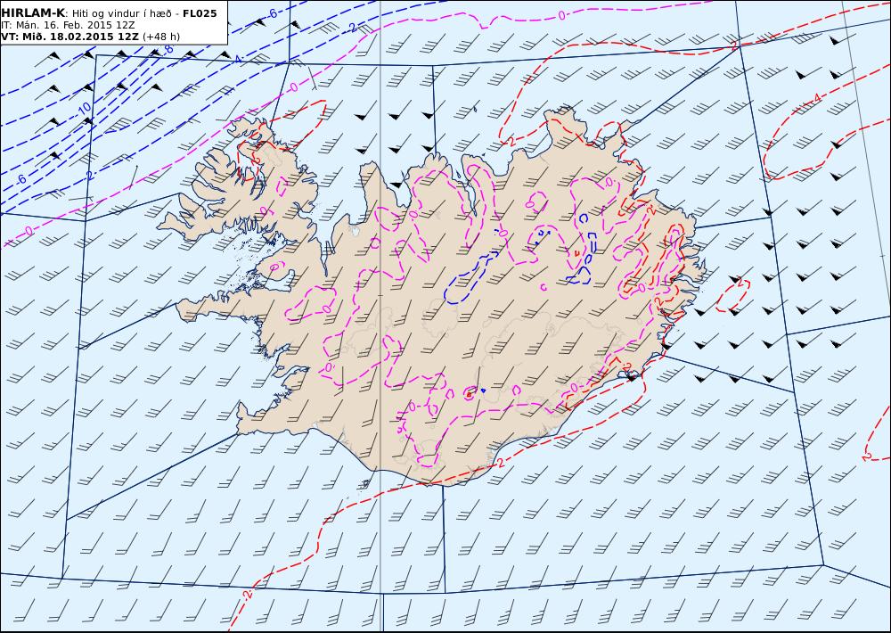
Task: Click the 'VT: Mið. 18.02.2015 12Z' valid time
Action: coord(69,37)
